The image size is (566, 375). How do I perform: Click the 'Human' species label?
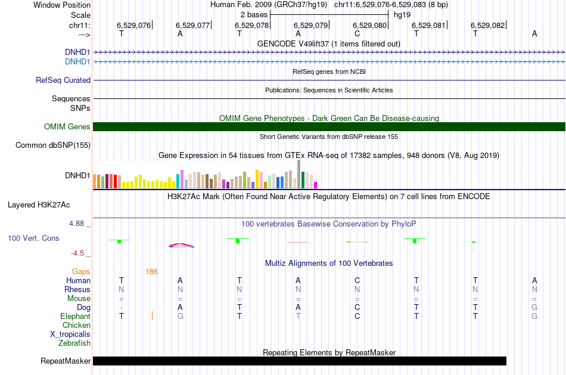coord(78,281)
